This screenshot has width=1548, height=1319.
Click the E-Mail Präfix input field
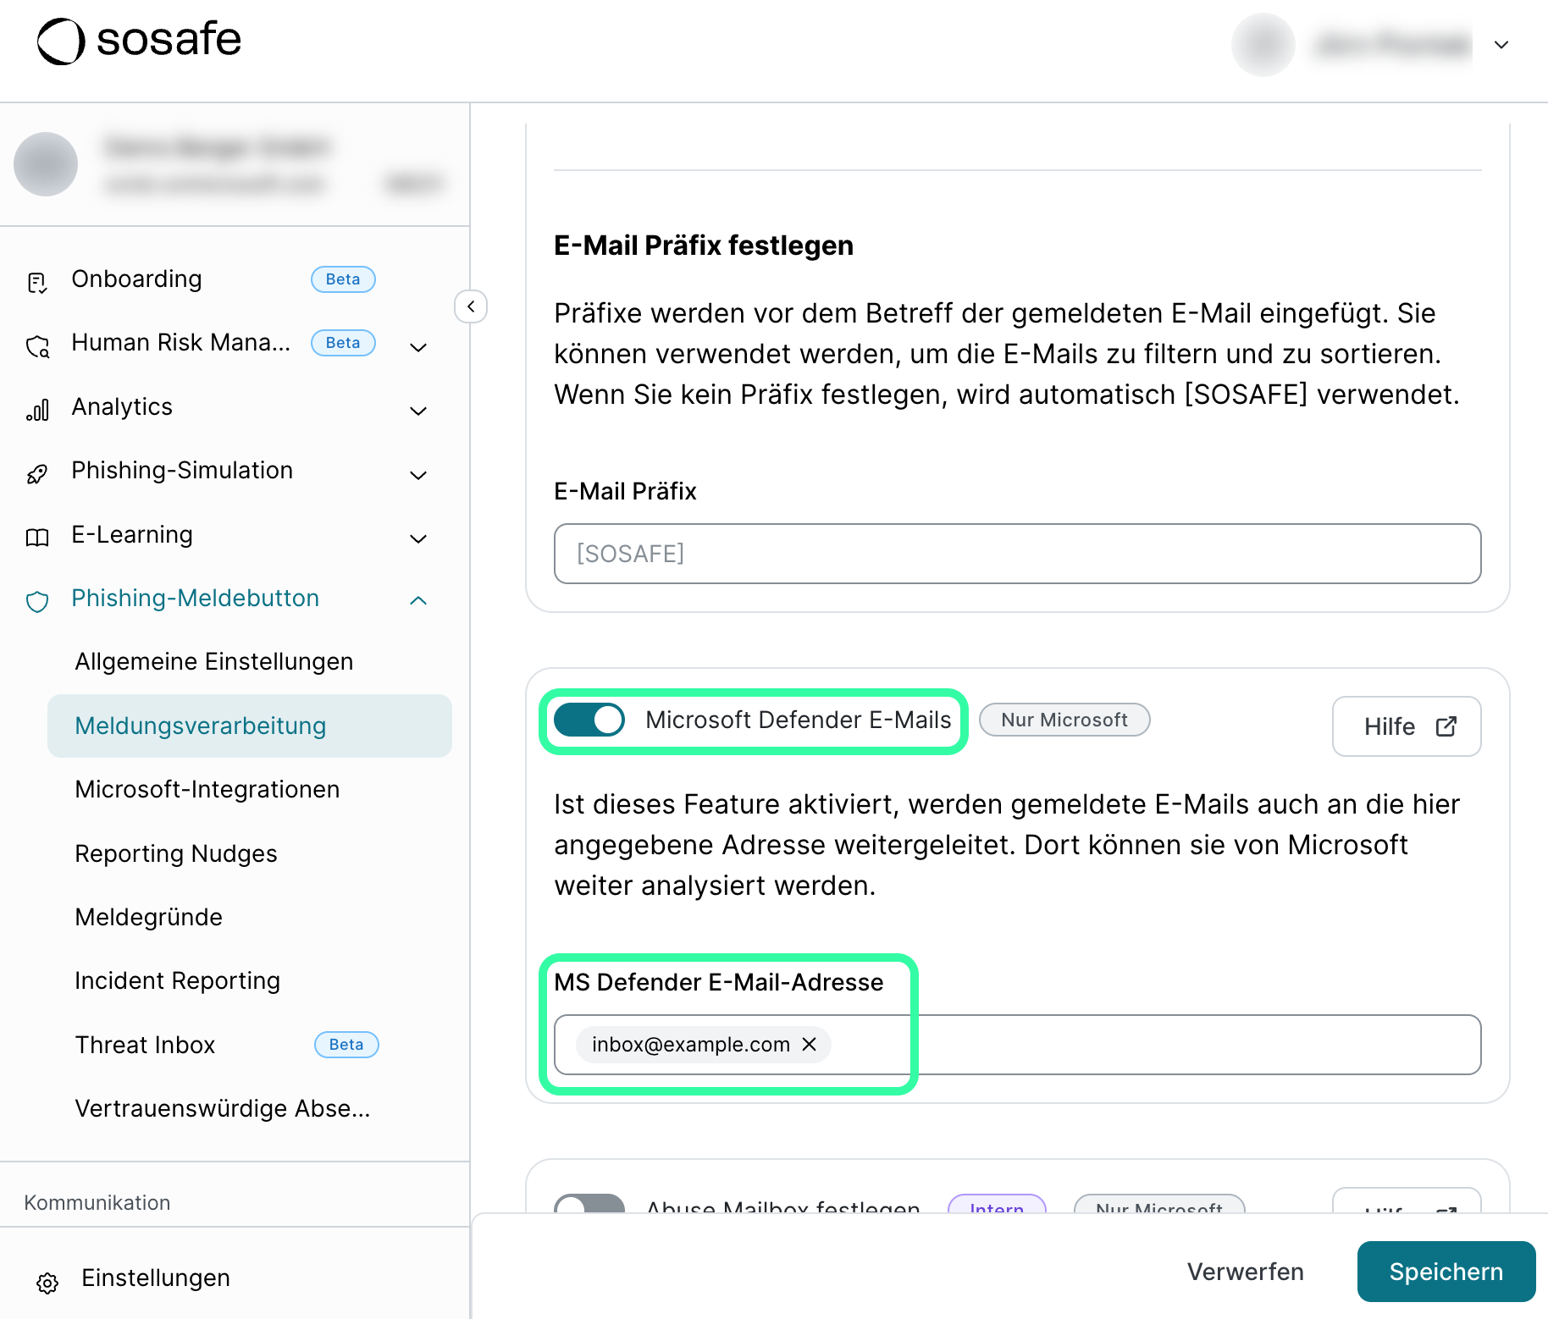click(x=1017, y=554)
